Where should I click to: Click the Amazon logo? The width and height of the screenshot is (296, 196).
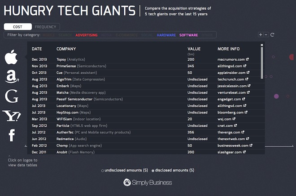(12, 76)
